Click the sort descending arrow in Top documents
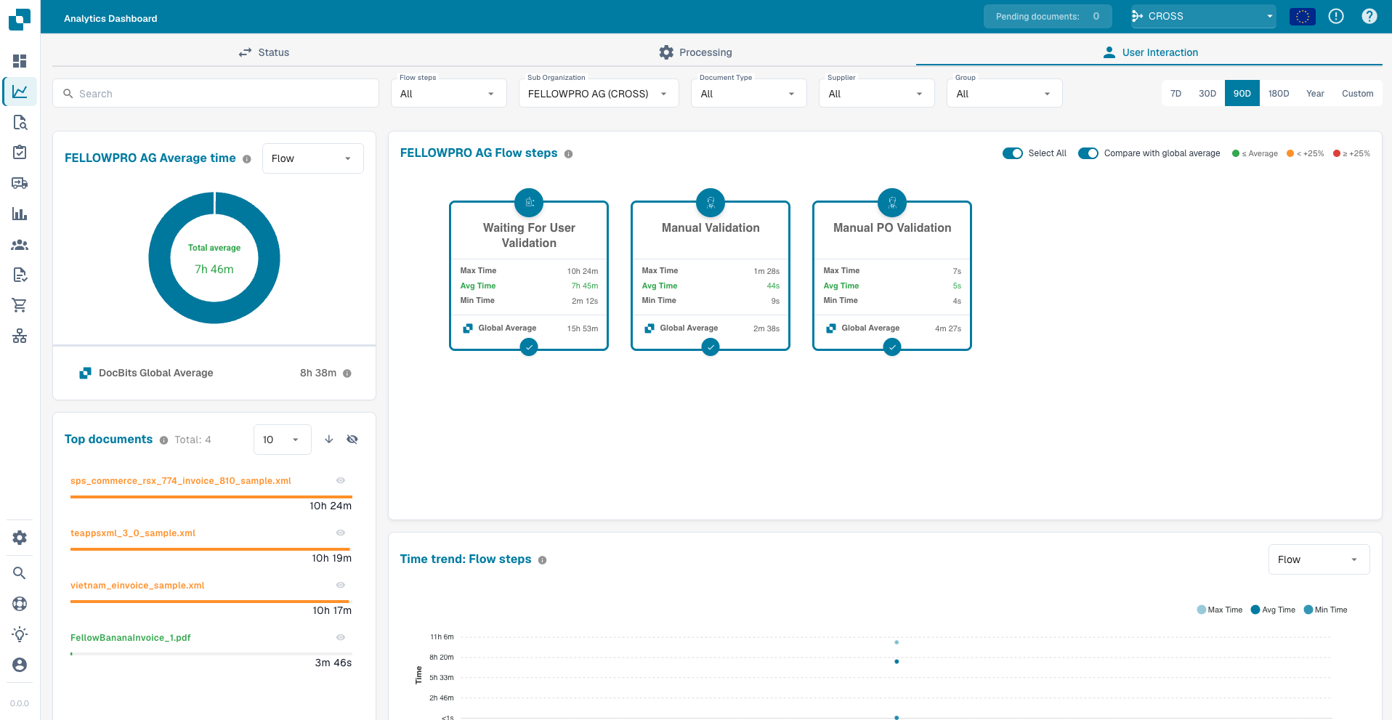The width and height of the screenshot is (1392, 720). pos(329,440)
